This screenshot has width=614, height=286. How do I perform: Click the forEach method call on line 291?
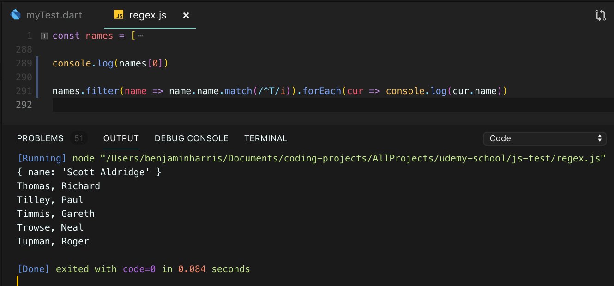(321, 91)
